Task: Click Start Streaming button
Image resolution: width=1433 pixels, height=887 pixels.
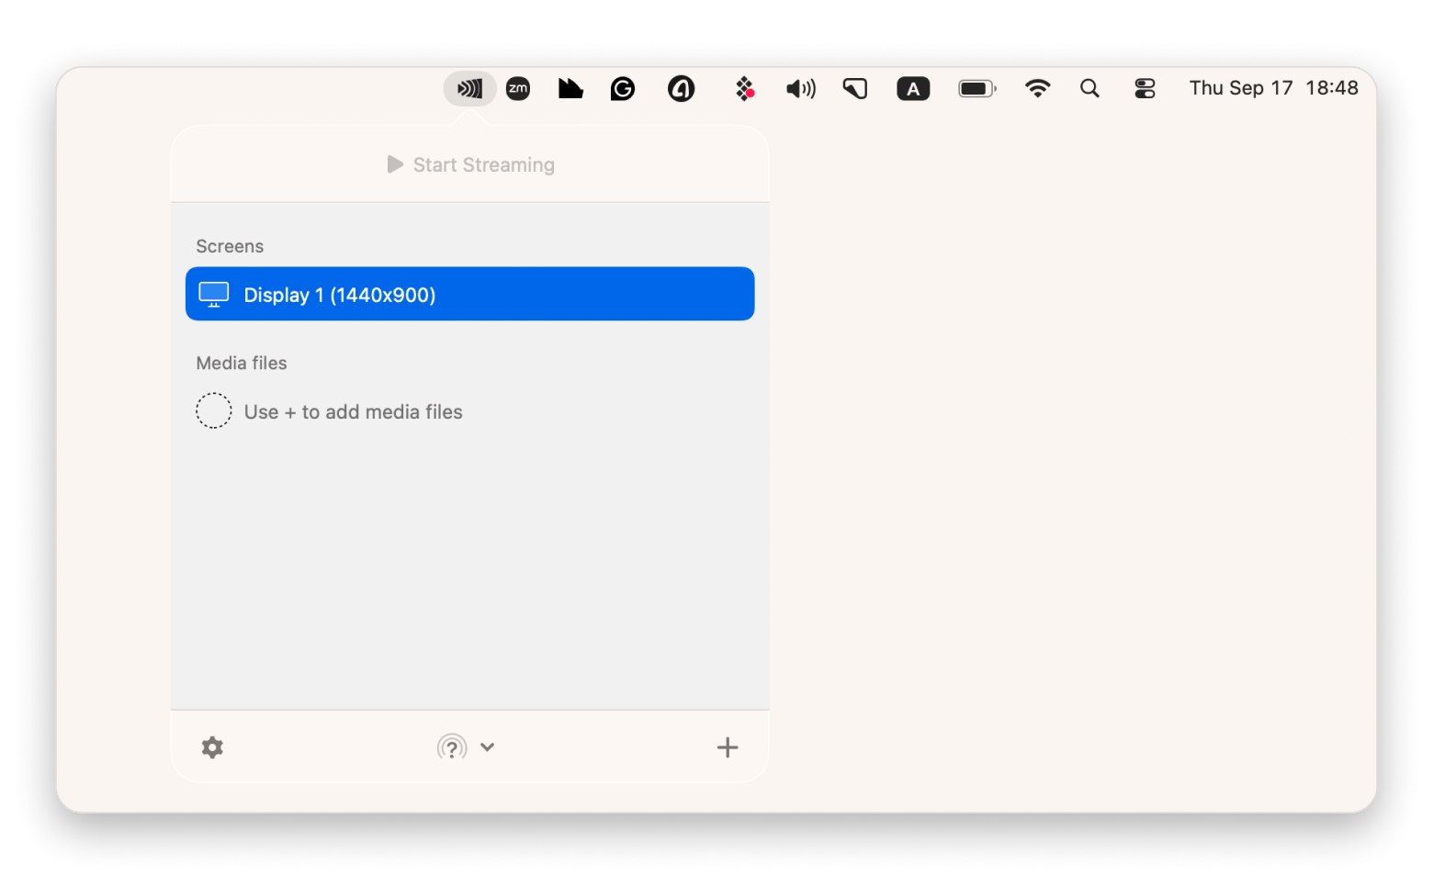Action: tap(470, 164)
